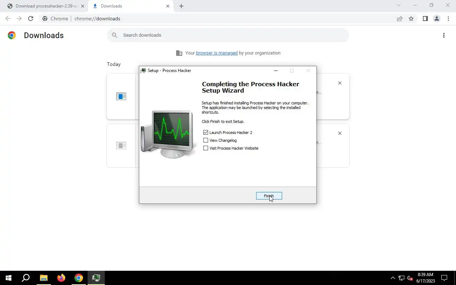Click the managed organization building icon
The height and width of the screenshot is (285, 456).
coord(179,53)
